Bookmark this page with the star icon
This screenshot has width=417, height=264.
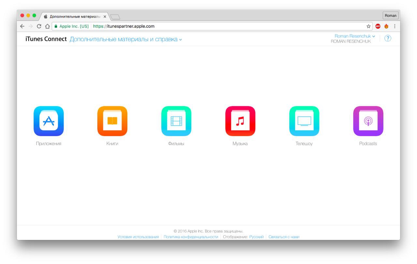coord(368,26)
